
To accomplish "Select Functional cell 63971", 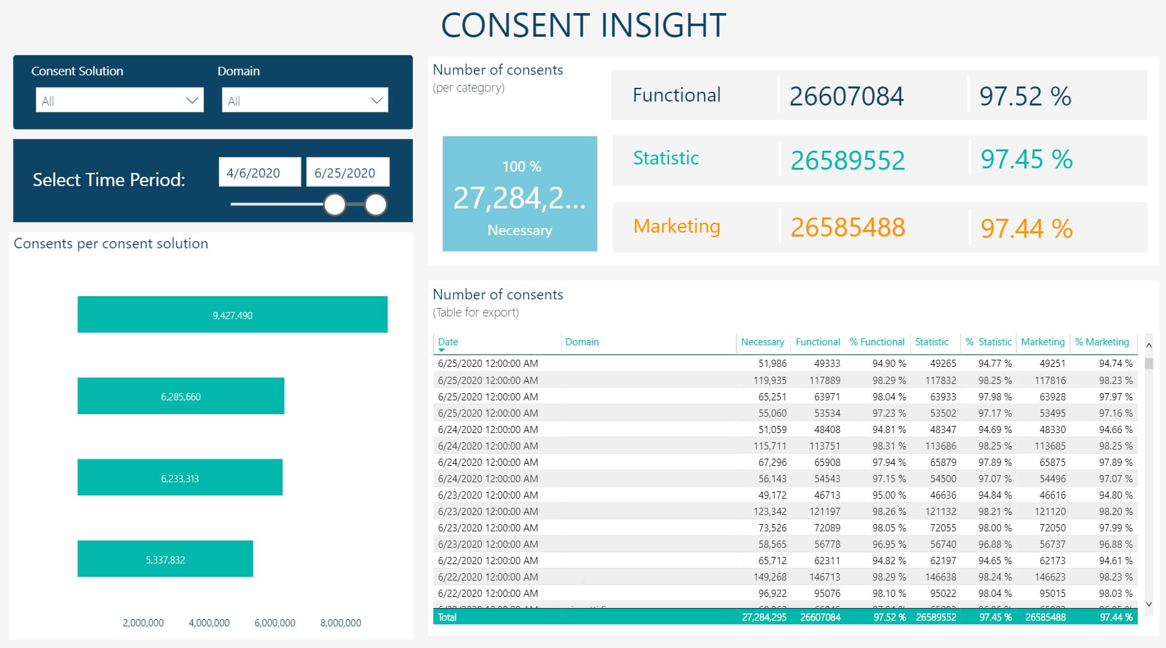I will coord(827,396).
